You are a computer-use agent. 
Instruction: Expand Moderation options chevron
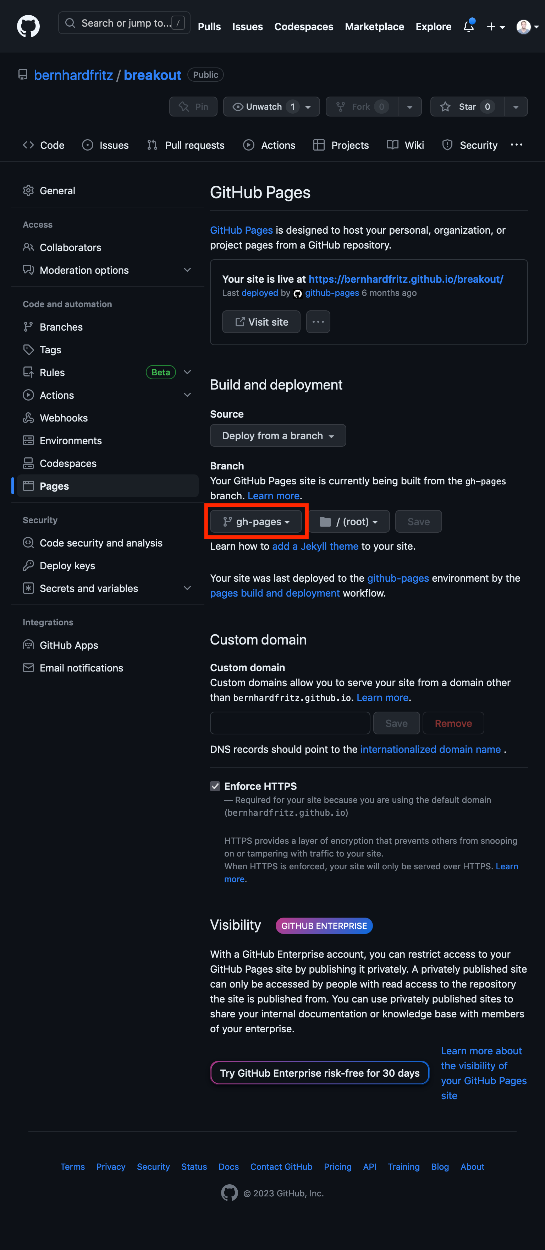[x=187, y=270]
